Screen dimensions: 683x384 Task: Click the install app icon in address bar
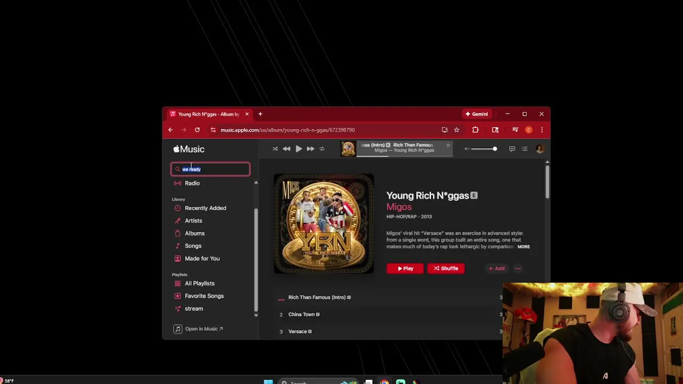click(x=444, y=130)
